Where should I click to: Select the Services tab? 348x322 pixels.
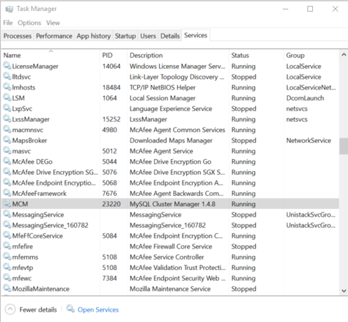point(196,35)
